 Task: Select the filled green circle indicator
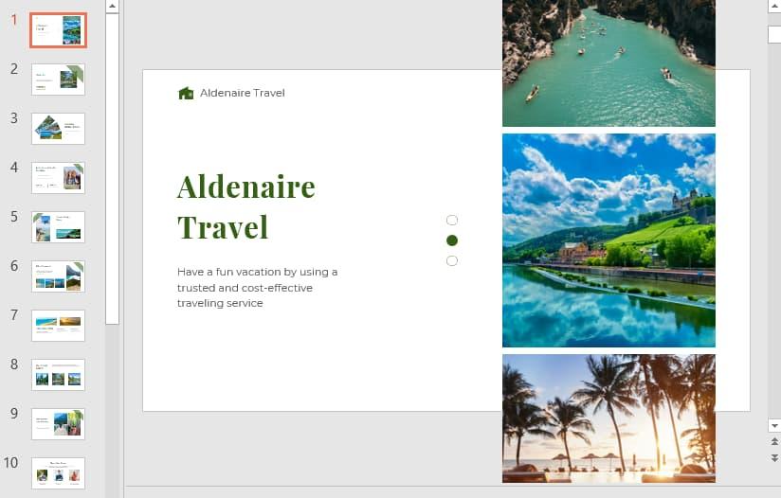tap(452, 240)
